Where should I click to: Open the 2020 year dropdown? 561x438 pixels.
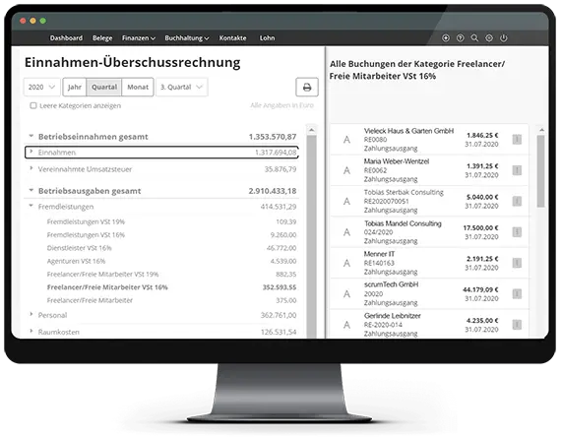point(42,87)
